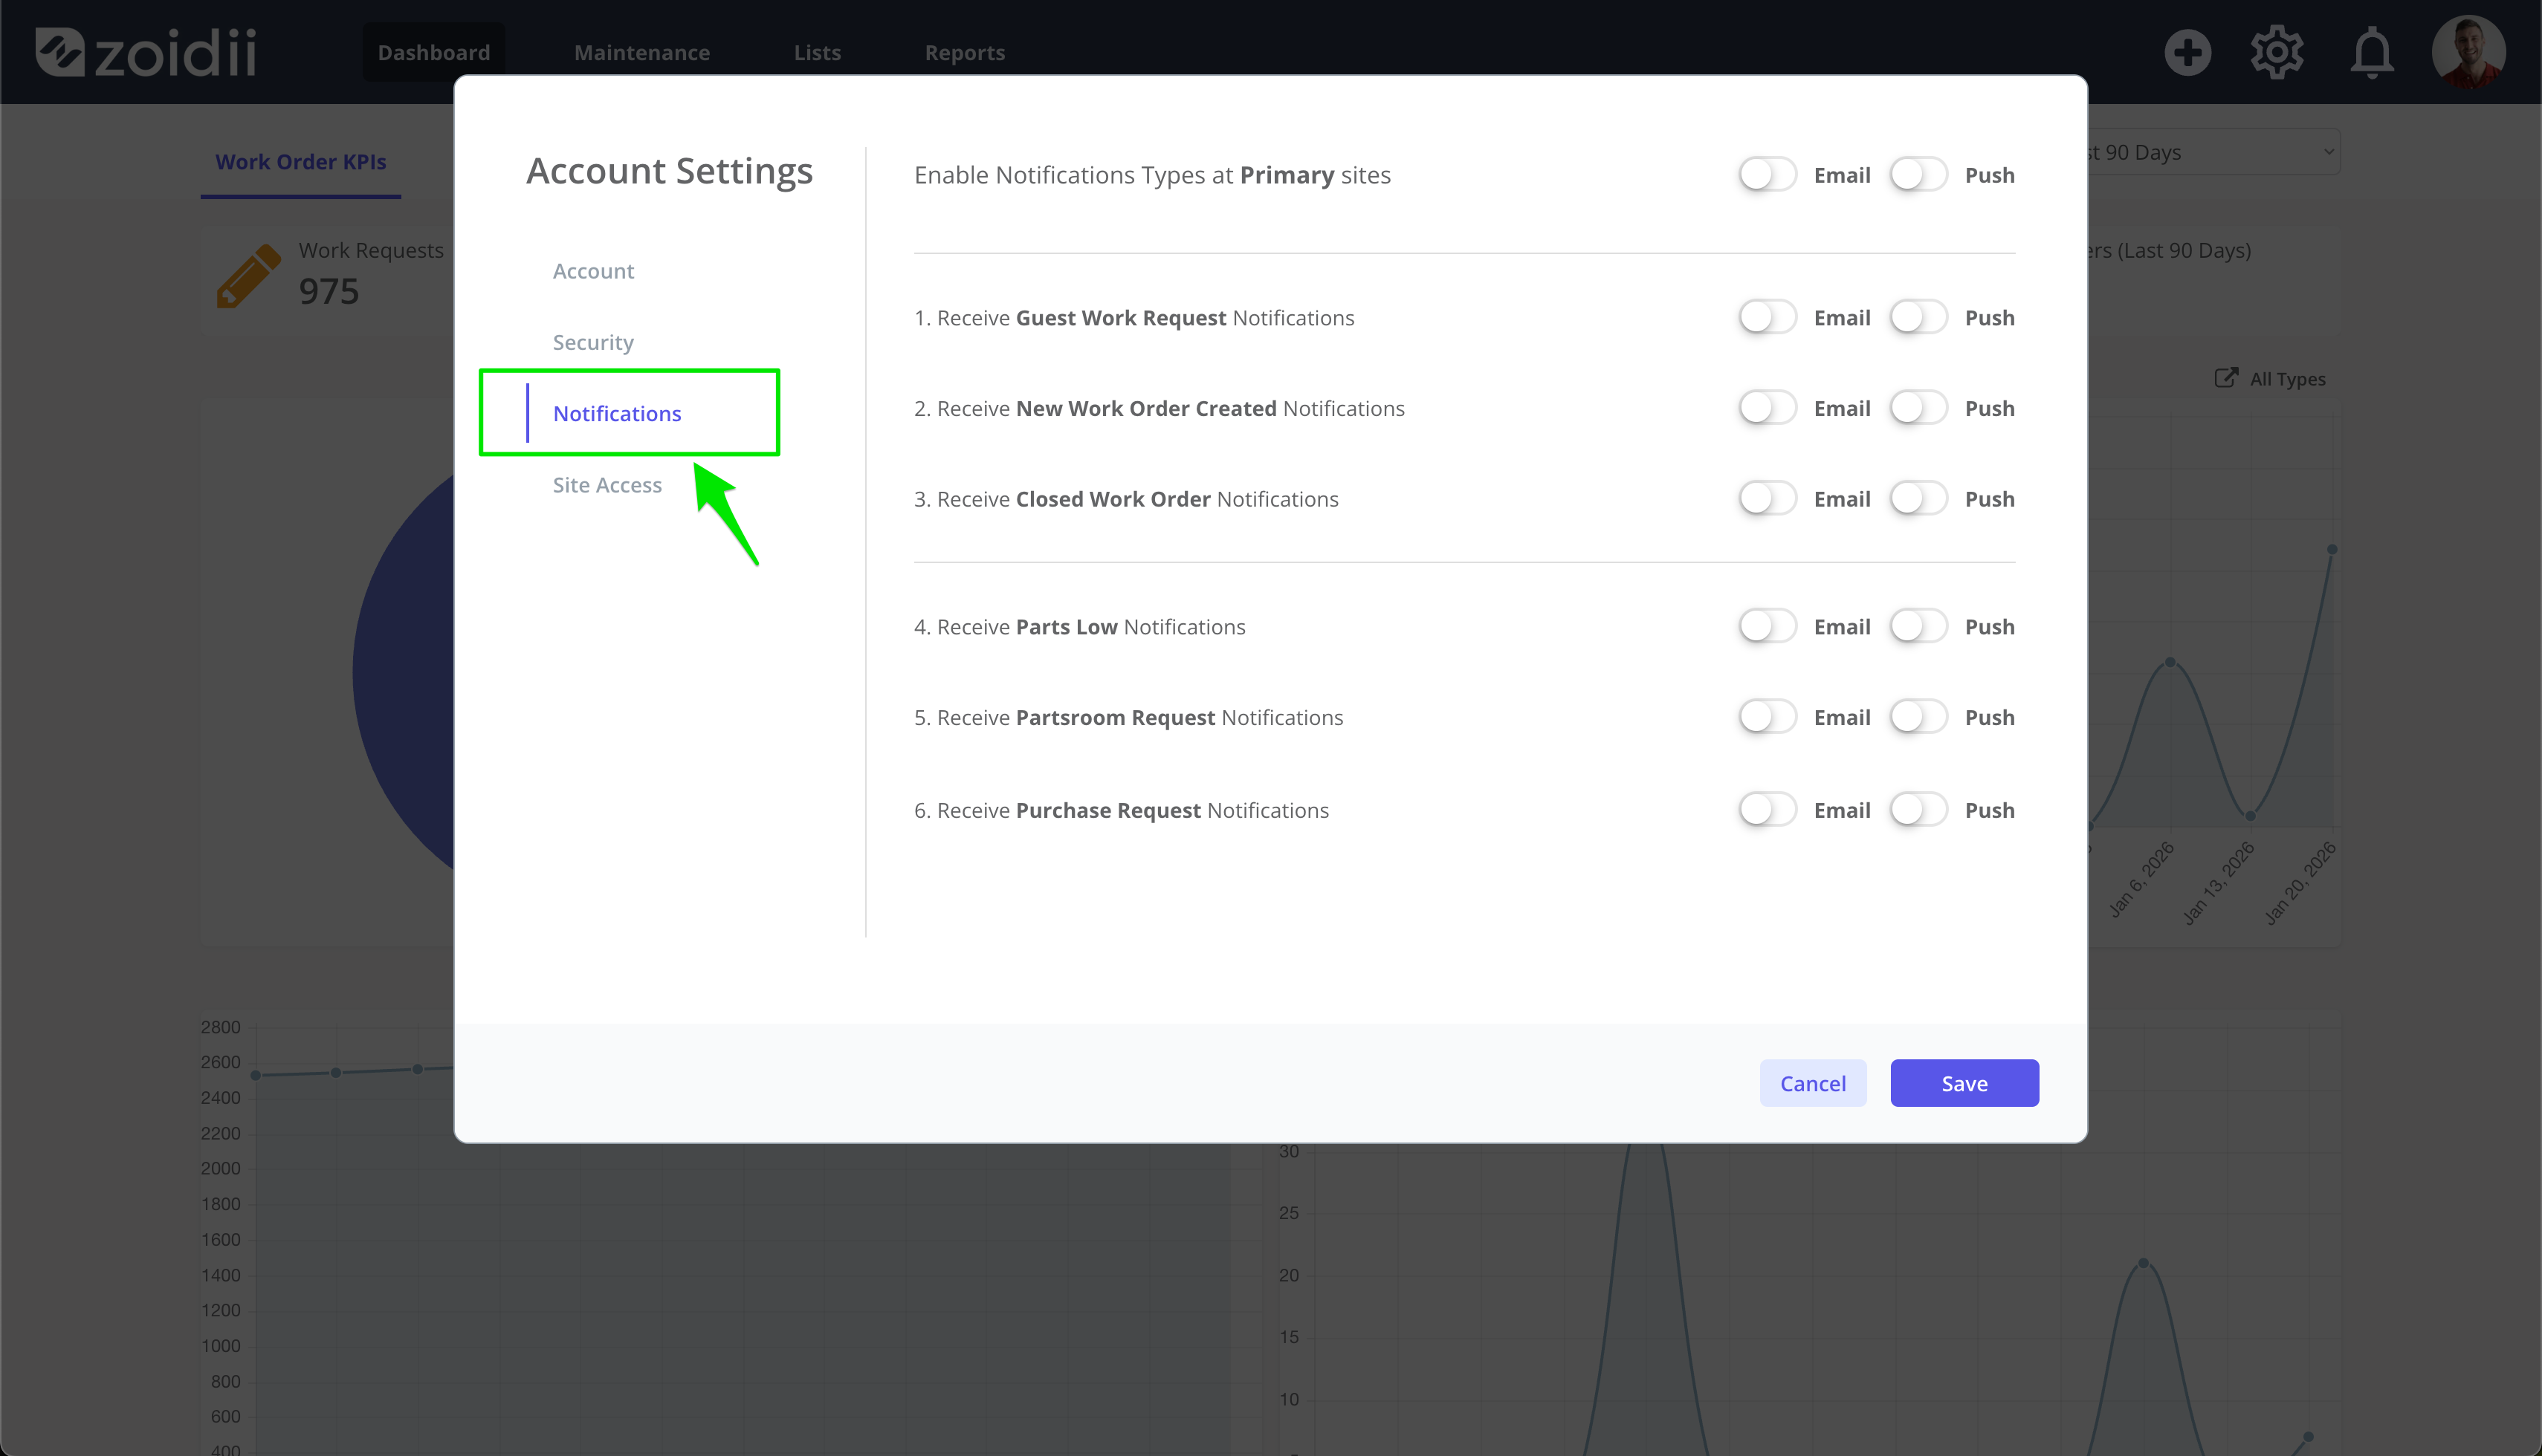The width and height of the screenshot is (2542, 1456).
Task: Enable Push for Partsroom Request notifications
Action: click(1918, 717)
